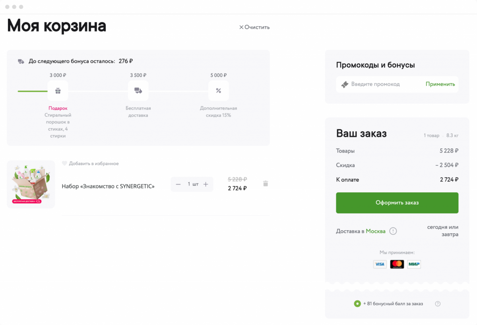Increase item quantity with plus button
This screenshot has height=325, width=477.
pyautogui.click(x=206, y=184)
